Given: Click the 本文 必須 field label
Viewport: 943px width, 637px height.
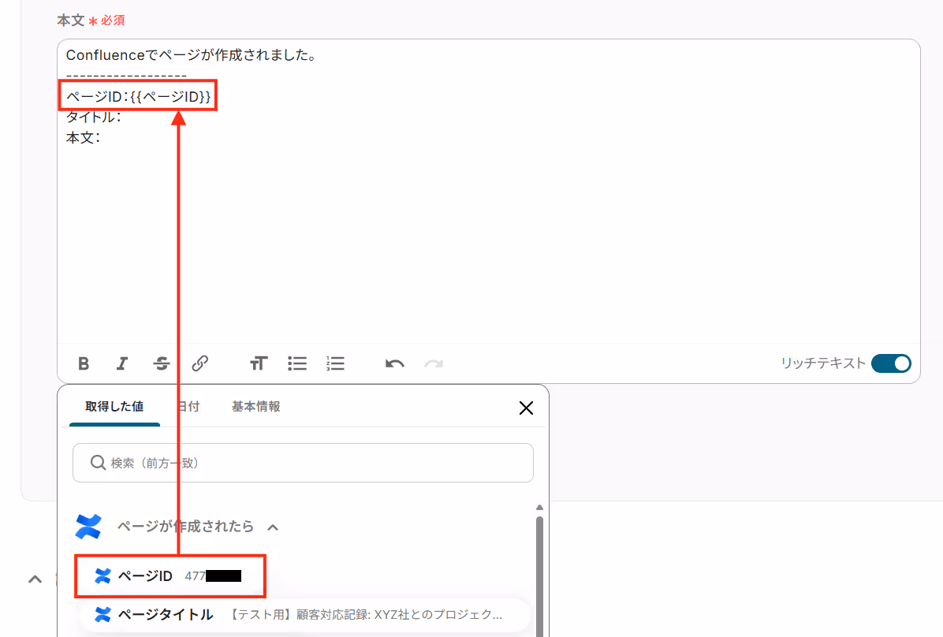Looking at the screenshot, I should (x=91, y=20).
